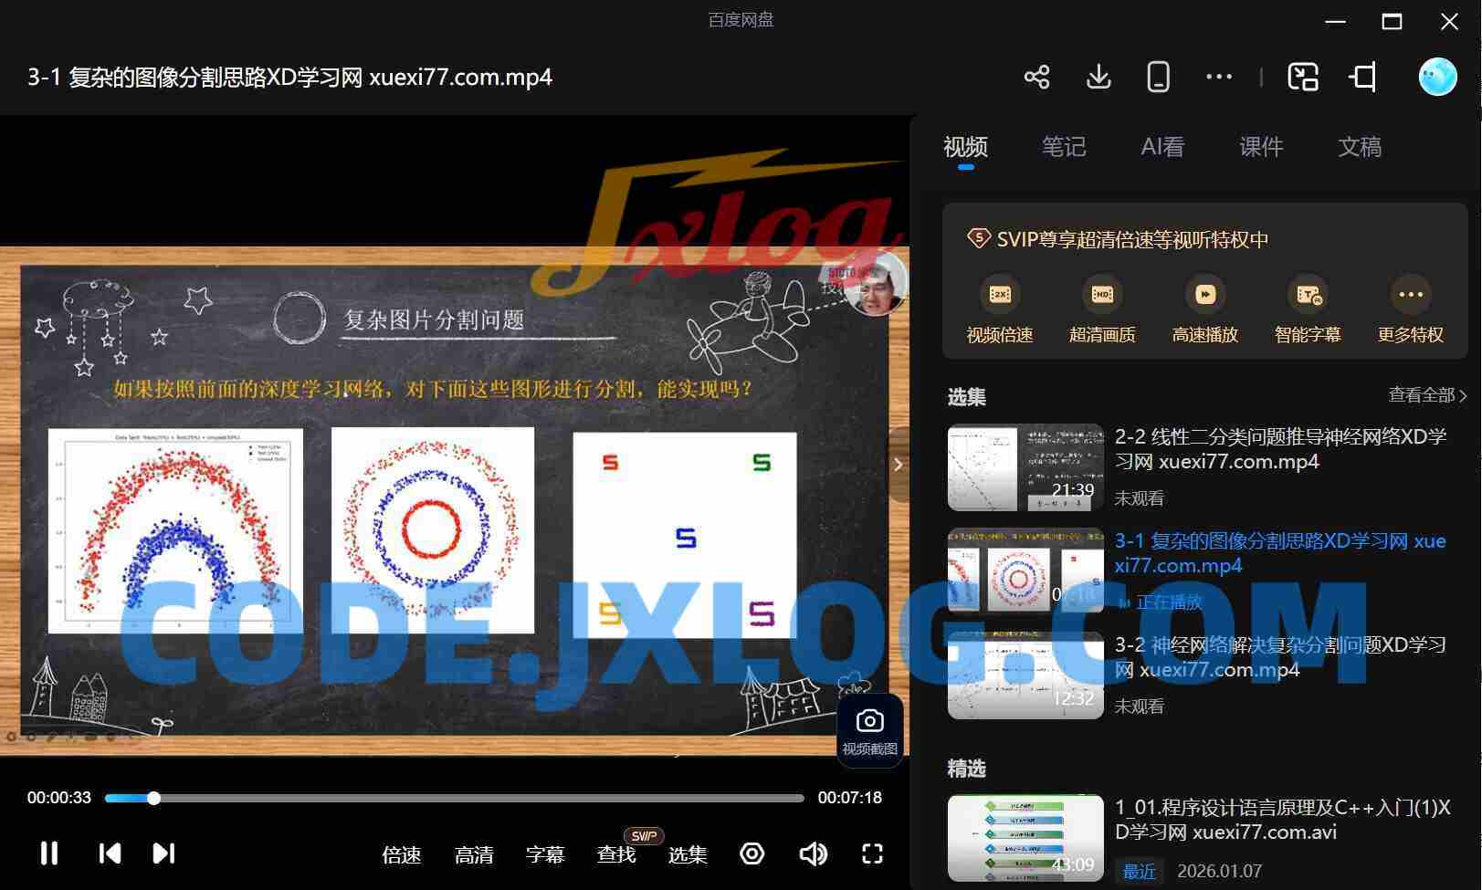Download the video with the download icon
The width and height of the screenshot is (1482, 890).
point(1098,77)
